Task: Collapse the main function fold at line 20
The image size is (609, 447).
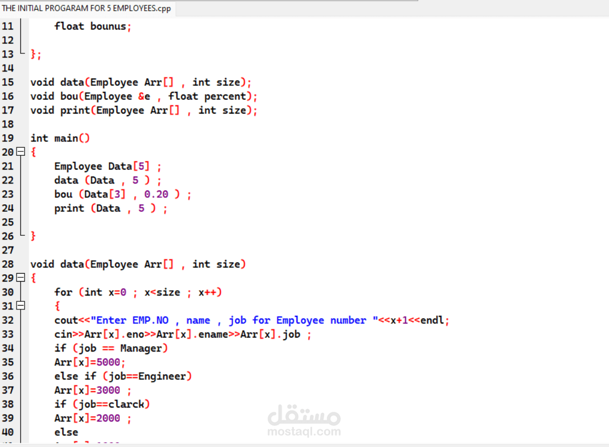Action: click(x=21, y=152)
